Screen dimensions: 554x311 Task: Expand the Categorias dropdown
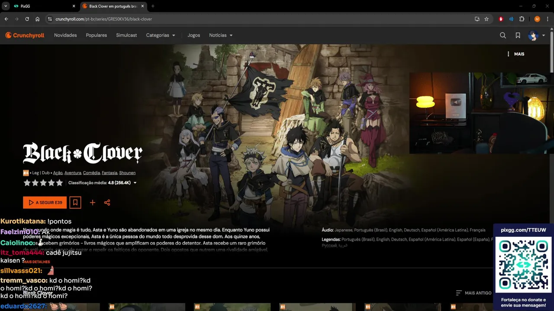click(161, 35)
